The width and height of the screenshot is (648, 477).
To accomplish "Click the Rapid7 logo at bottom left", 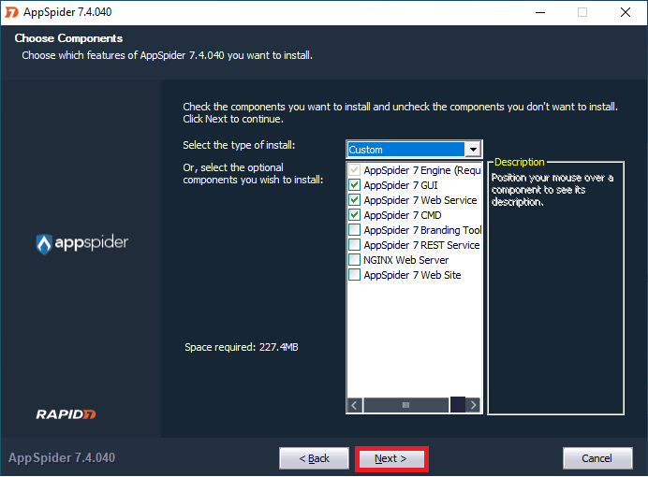I will pyautogui.click(x=66, y=413).
